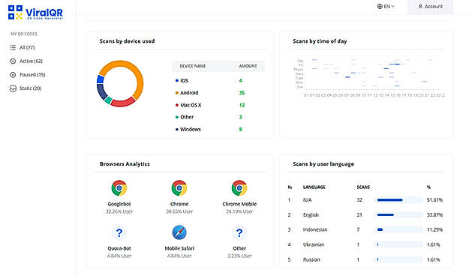Click the N/A language progress bar
This screenshot has width=469, height=276.
click(x=398, y=199)
